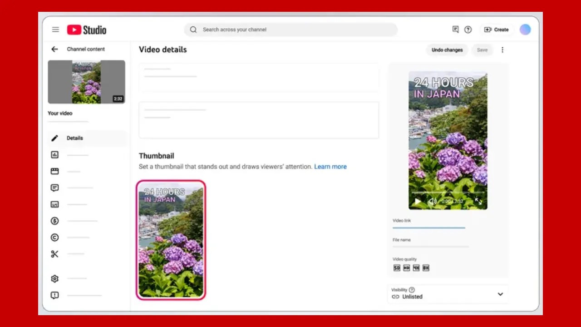Viewport: 581px width, 327px height.
Task: Open the Subtitles sidebar icon
Action: pyautogui.click(x=55, y=204)
